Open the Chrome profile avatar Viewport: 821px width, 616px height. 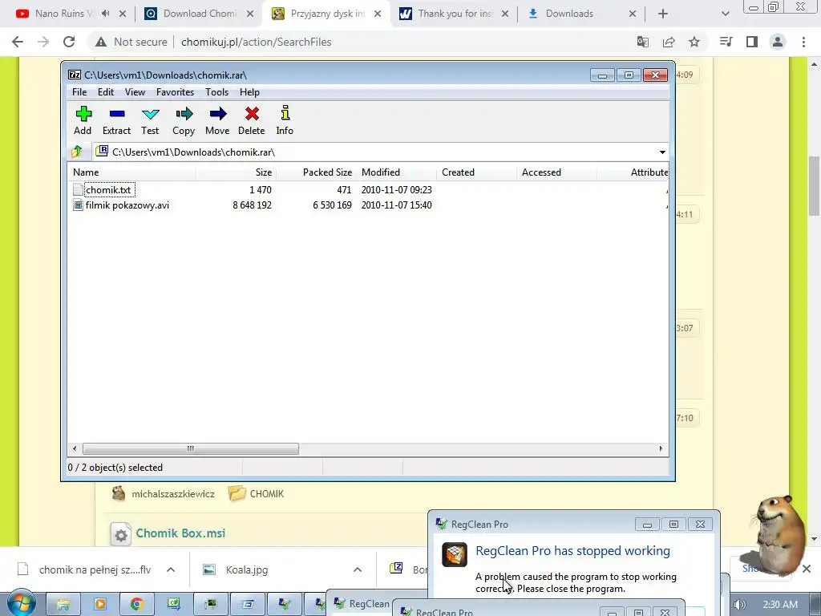click(778, 42)
